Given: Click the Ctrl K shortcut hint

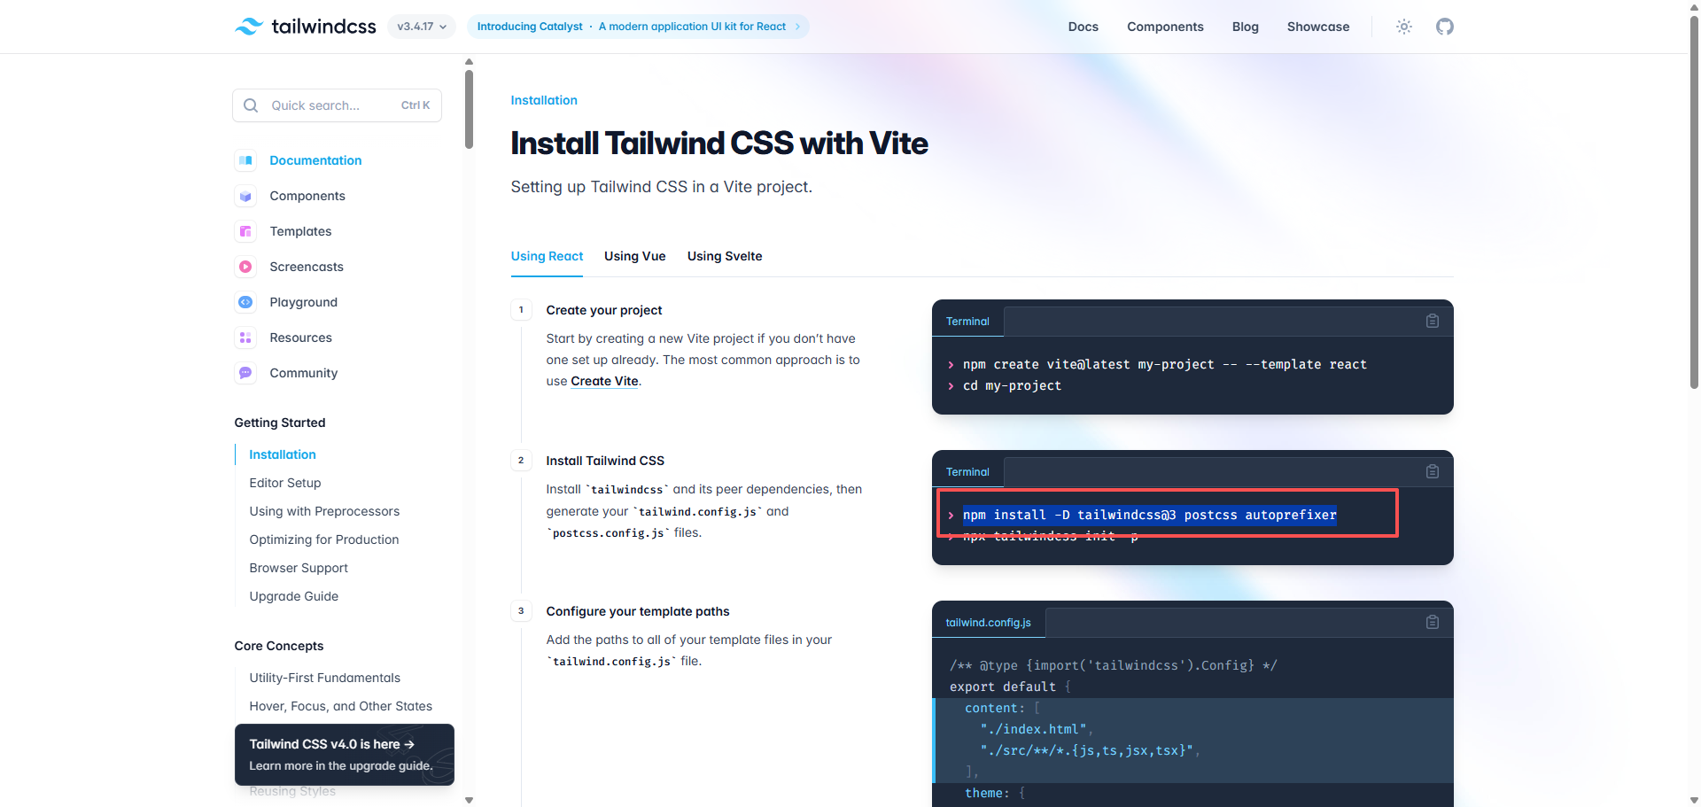Looking at the screenshot, I should point(416,105).
